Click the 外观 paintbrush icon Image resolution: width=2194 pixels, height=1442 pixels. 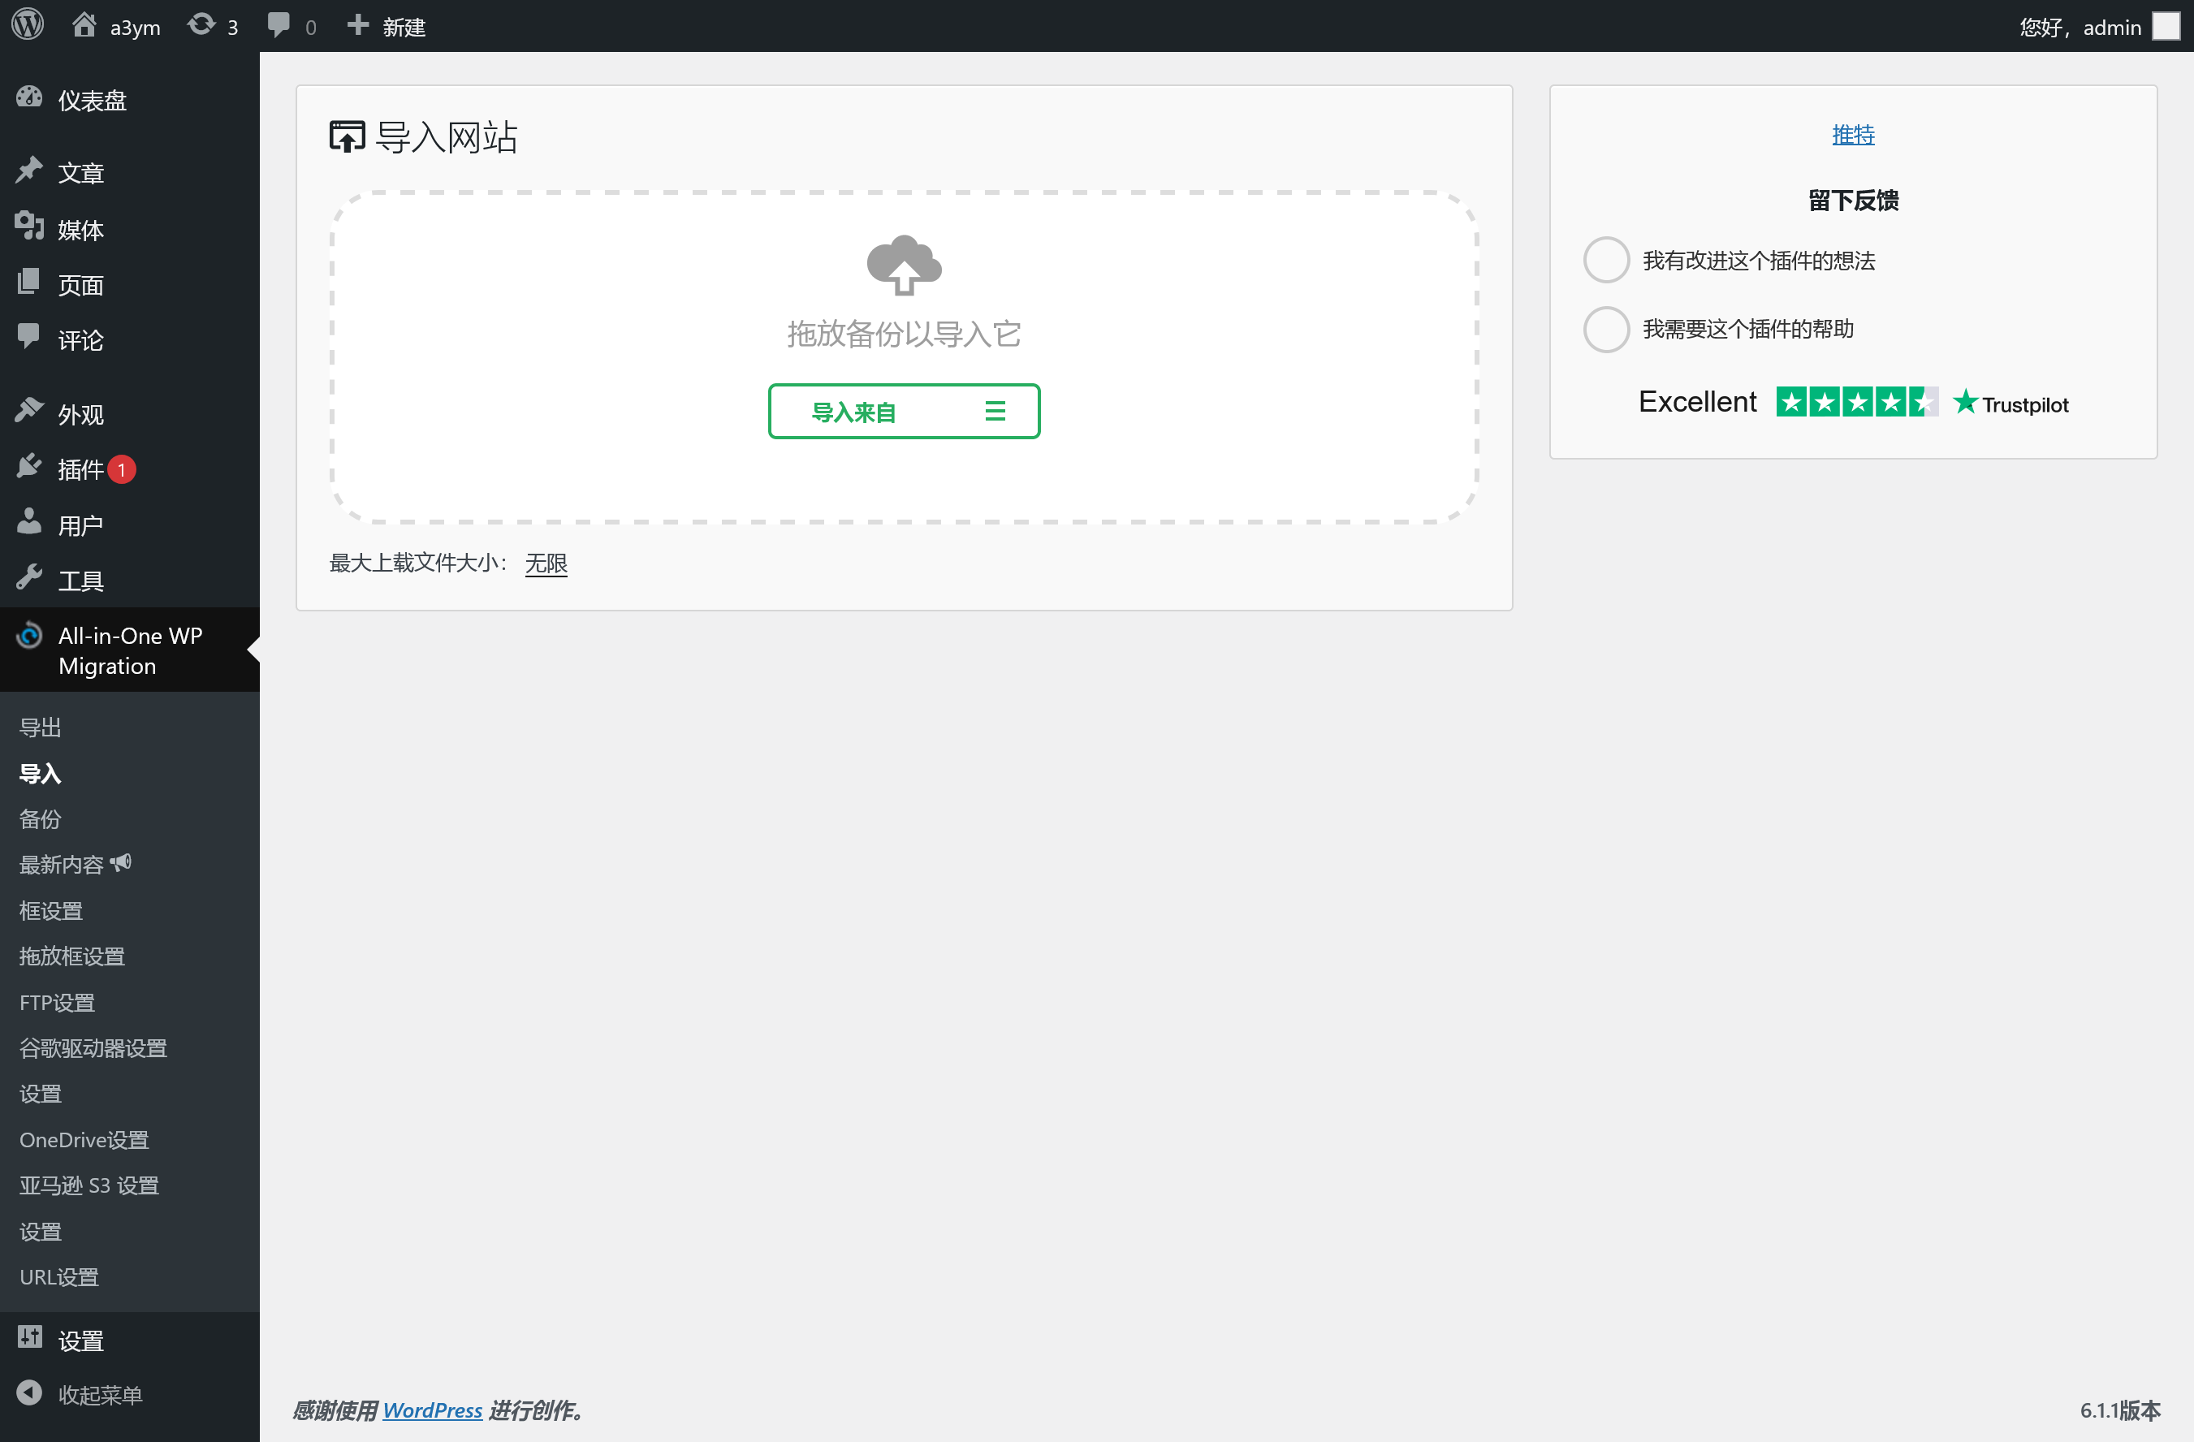29,411
